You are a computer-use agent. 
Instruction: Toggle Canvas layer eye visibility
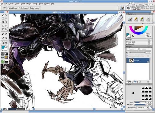point(127,60)
